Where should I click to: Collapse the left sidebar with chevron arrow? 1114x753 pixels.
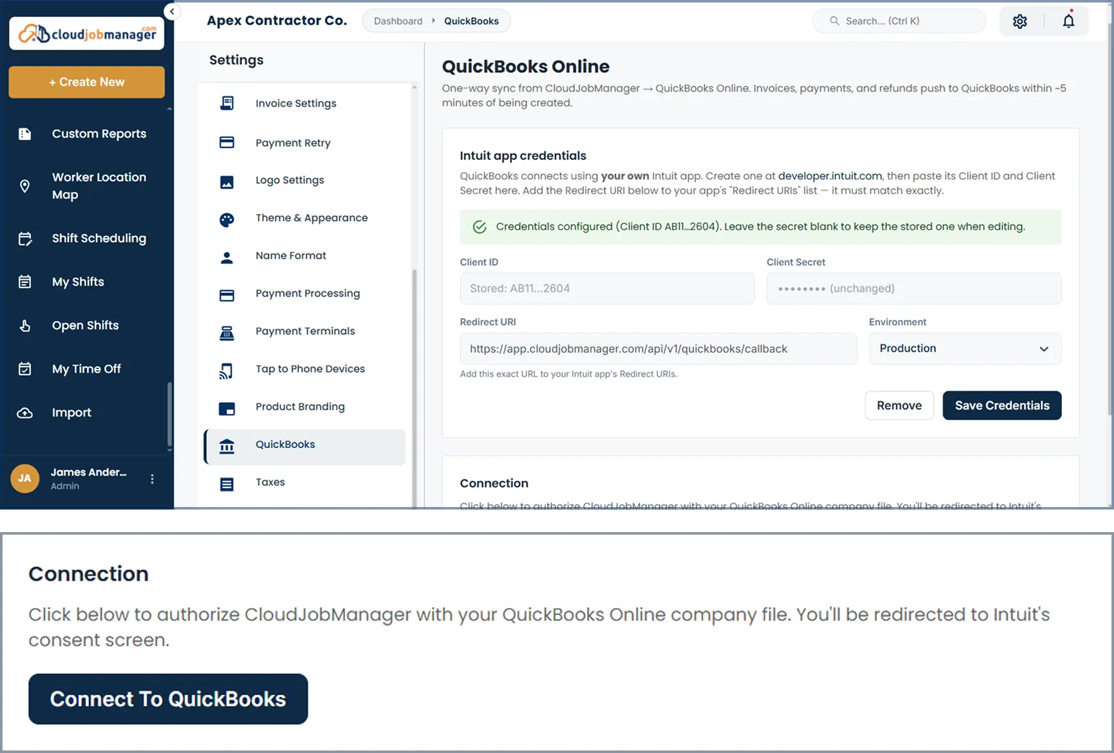(x=172, y=11)
